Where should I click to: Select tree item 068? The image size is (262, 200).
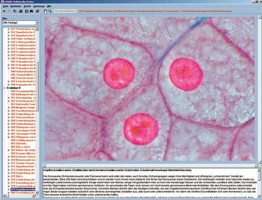pyautogui.click(x=23, y=153)
